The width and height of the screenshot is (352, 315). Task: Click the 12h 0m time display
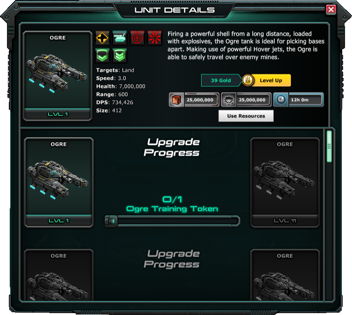click(x=306, y=100)
